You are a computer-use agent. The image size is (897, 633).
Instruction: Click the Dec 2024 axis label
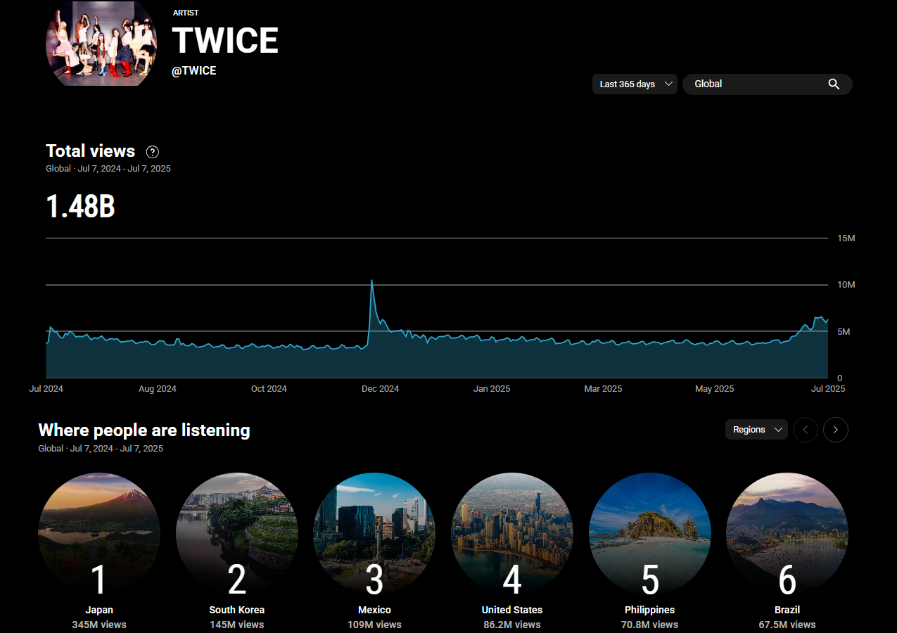coord(380,389)
